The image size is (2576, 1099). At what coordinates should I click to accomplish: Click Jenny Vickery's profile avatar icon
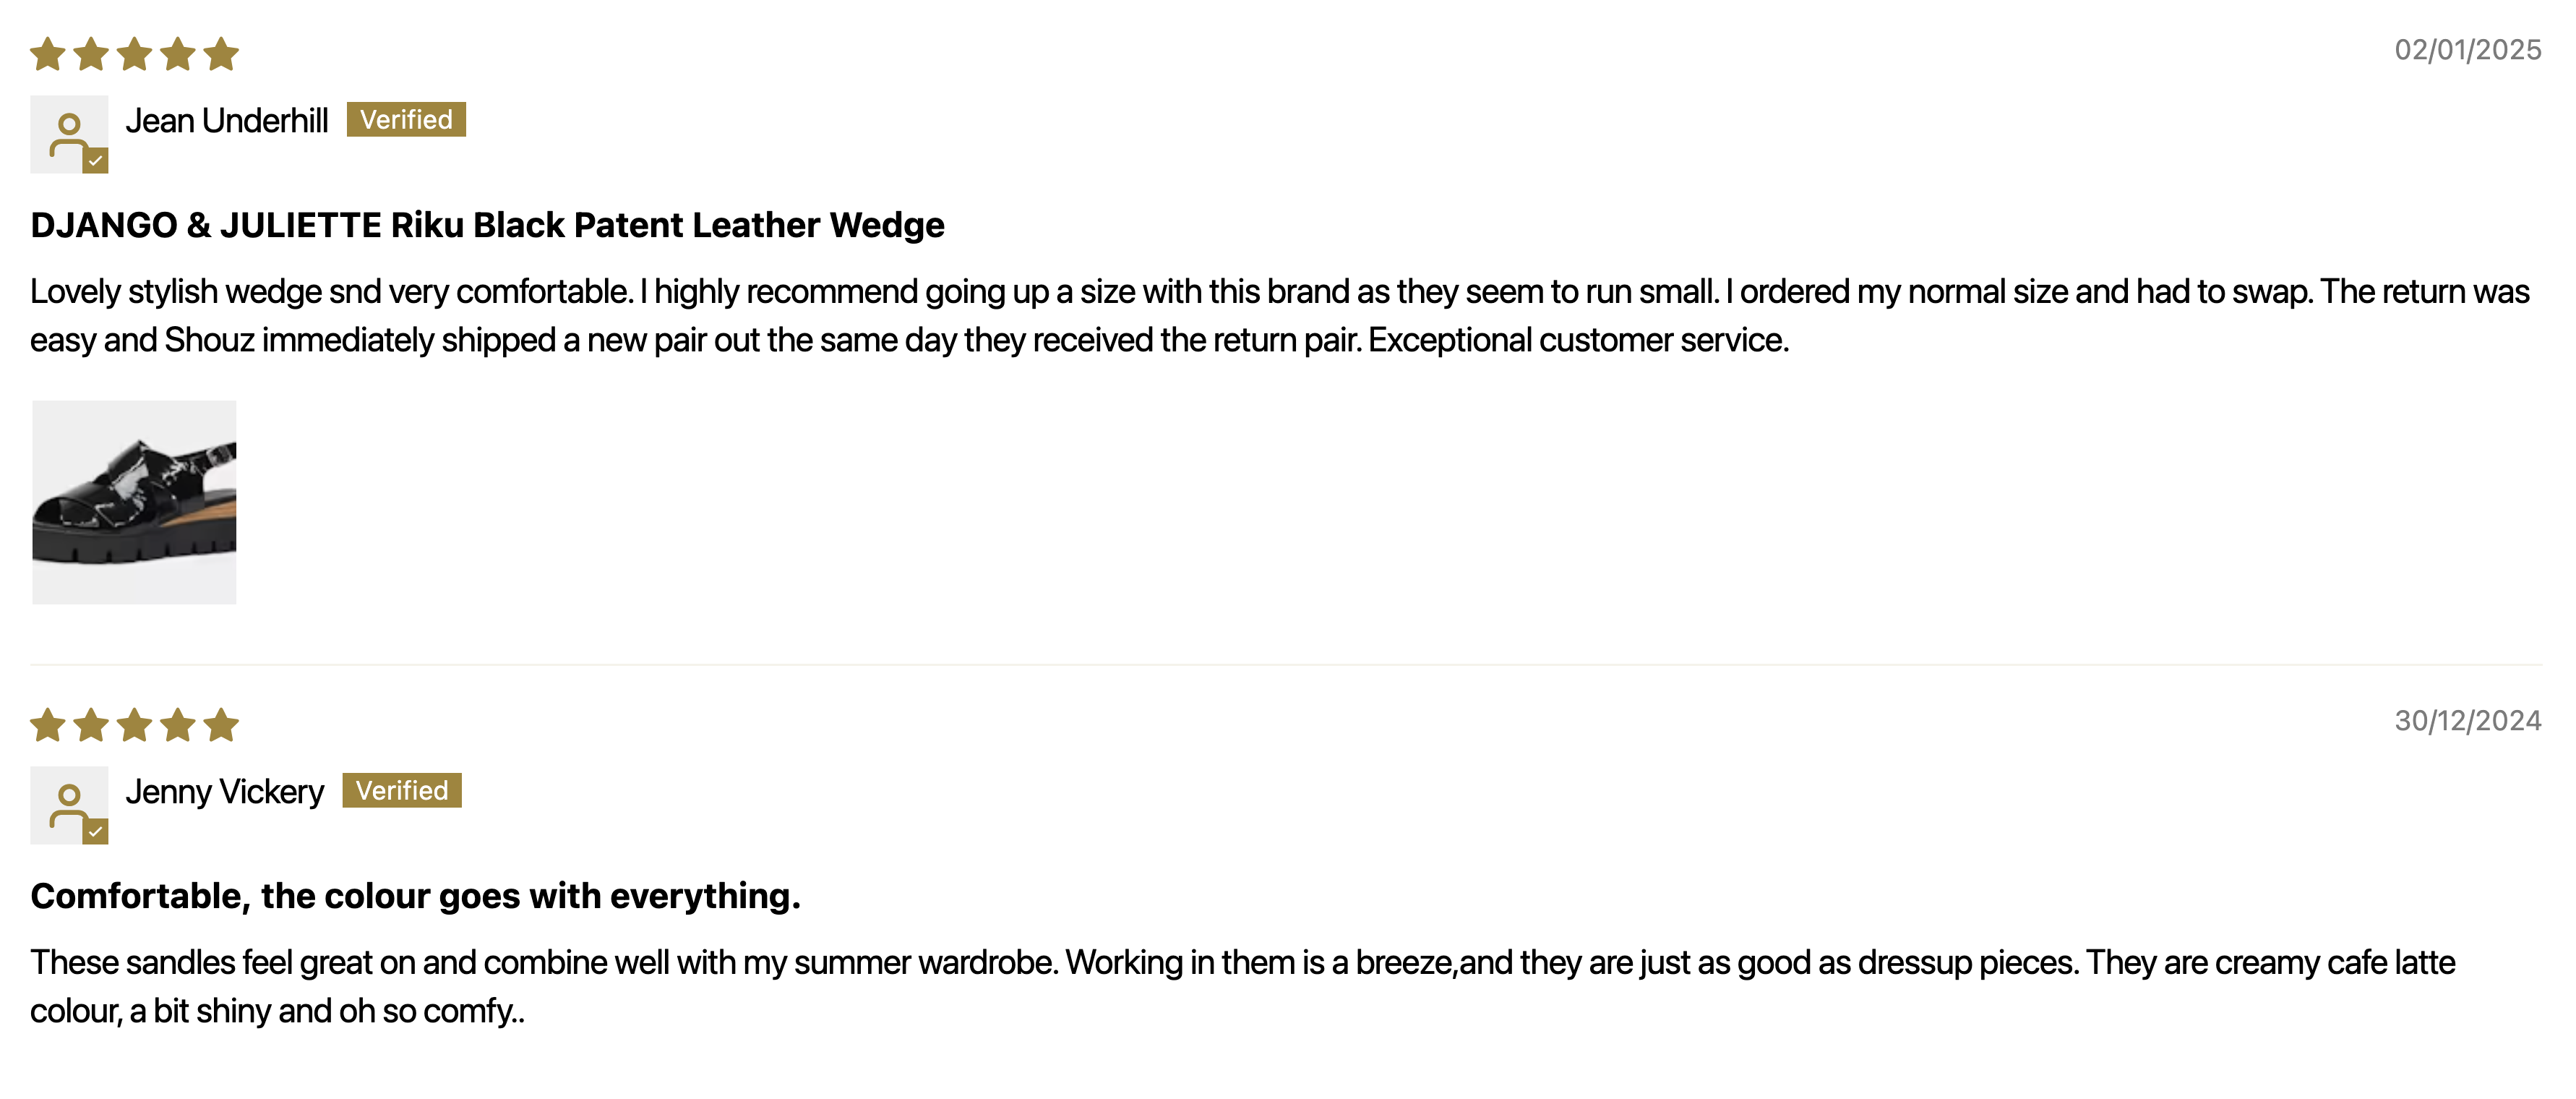coord(69,805)
